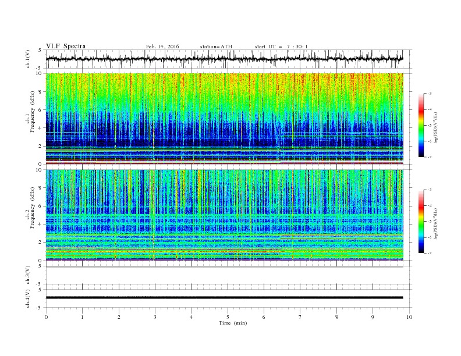This screenshot has height=356, width=461.
Task: Select the "start UT = 7 :30: 1" text
Action: (281, 47)
